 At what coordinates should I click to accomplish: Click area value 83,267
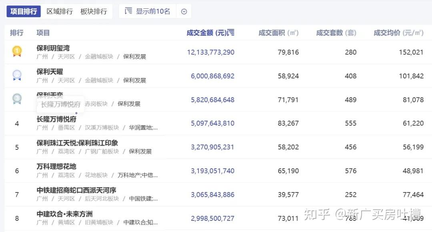288,123
